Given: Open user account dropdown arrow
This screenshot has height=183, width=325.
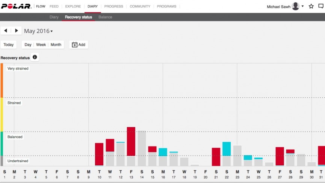Looking at the screenshot, I should tap(302, 6).
